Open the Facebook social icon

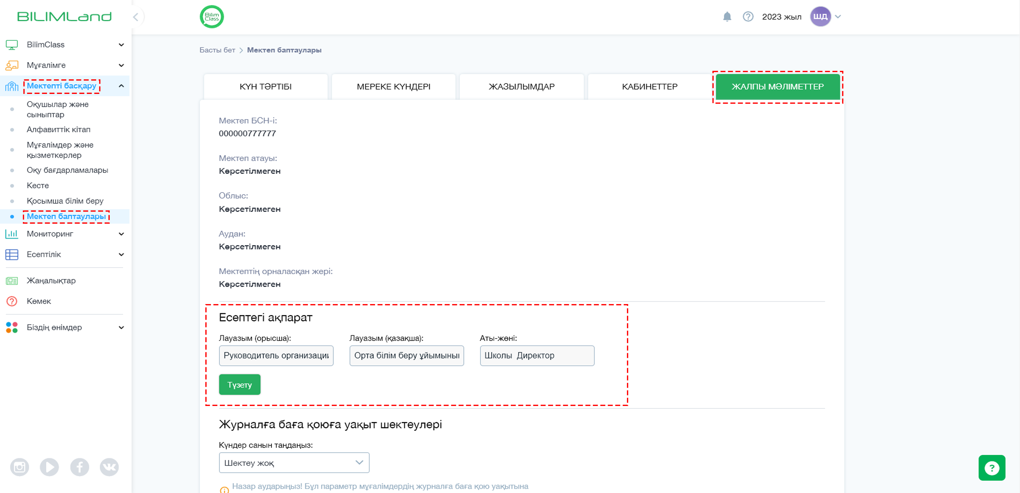click(x=80, y=467)
